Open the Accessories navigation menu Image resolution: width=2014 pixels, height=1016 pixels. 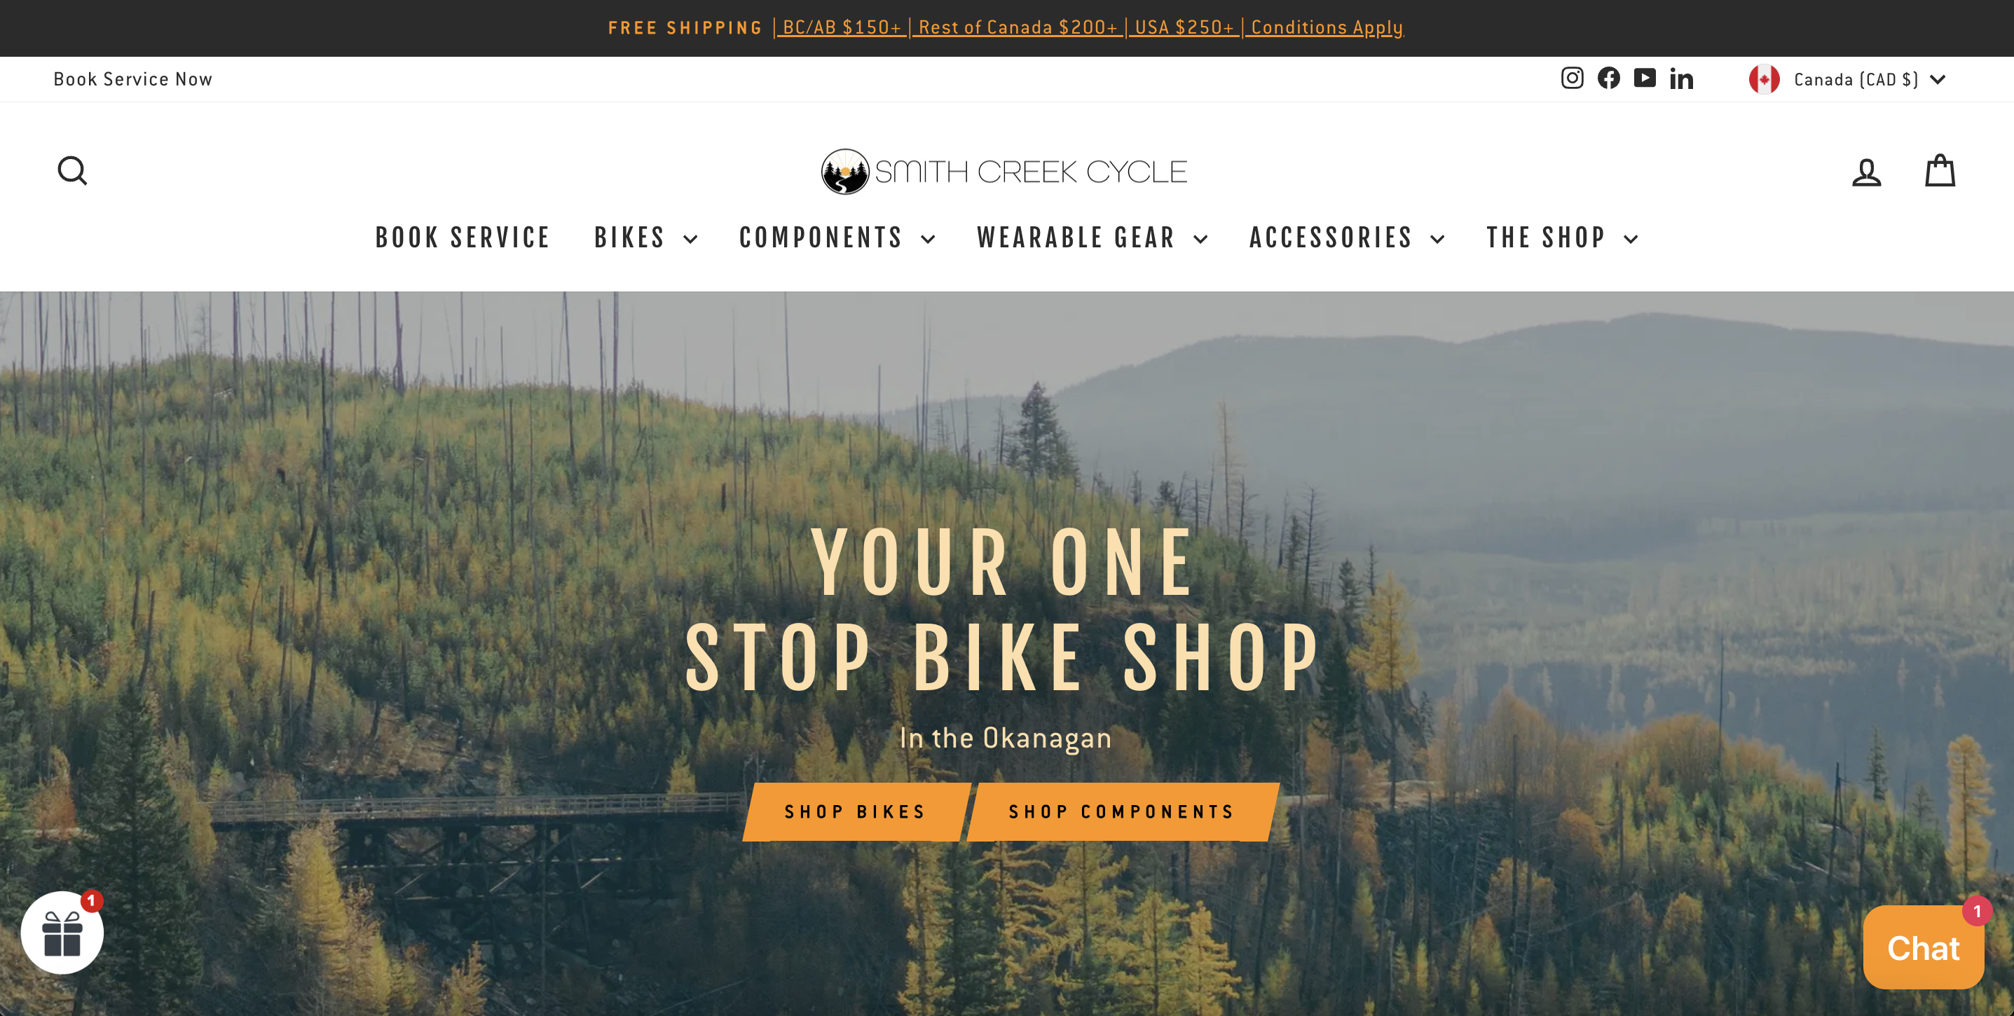tap(1347, 238)
